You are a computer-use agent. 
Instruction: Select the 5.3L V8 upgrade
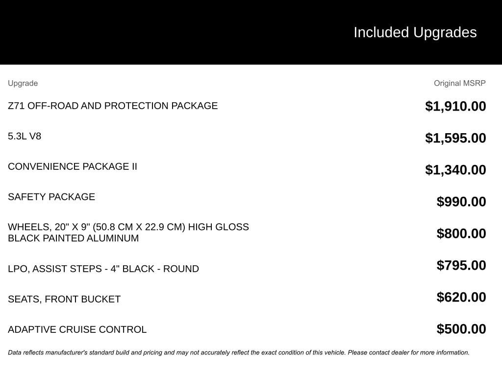(x=25, y=136)
